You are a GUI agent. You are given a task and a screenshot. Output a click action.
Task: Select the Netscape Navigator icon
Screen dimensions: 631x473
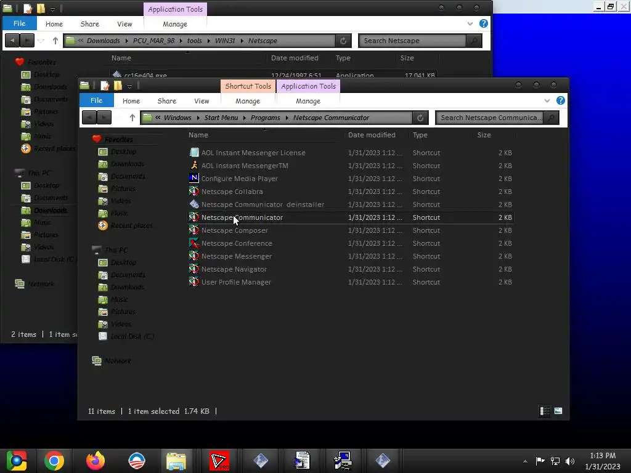194,269
